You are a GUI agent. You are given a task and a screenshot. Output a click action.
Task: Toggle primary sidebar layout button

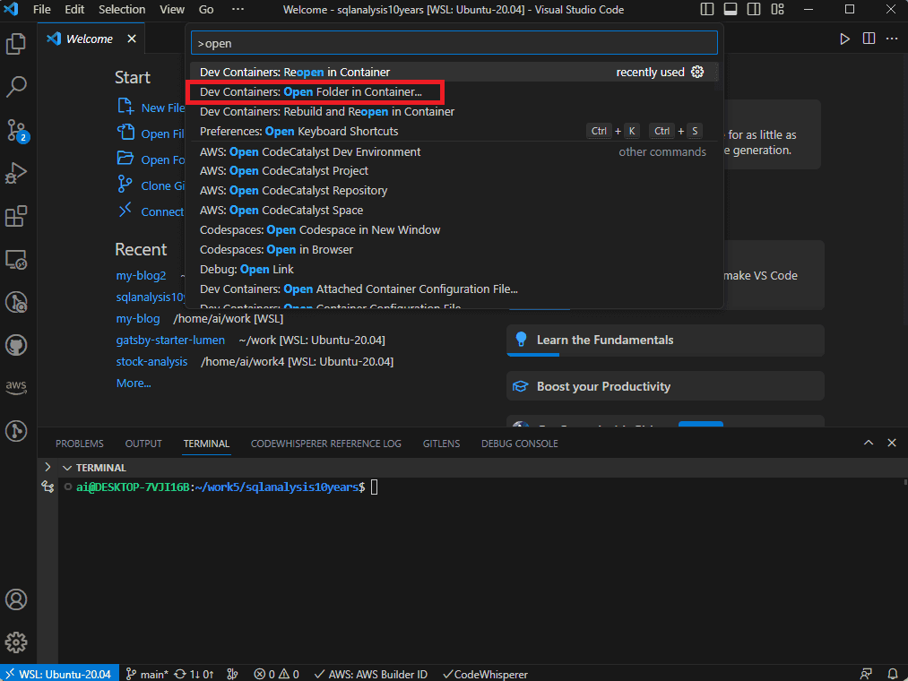tap(707, 10)
